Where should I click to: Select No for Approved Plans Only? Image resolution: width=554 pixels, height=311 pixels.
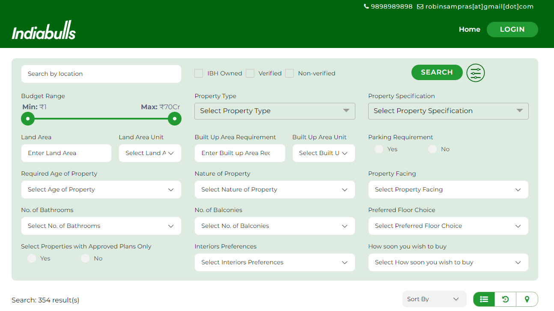pyautogui.click(x=85, y=258)
